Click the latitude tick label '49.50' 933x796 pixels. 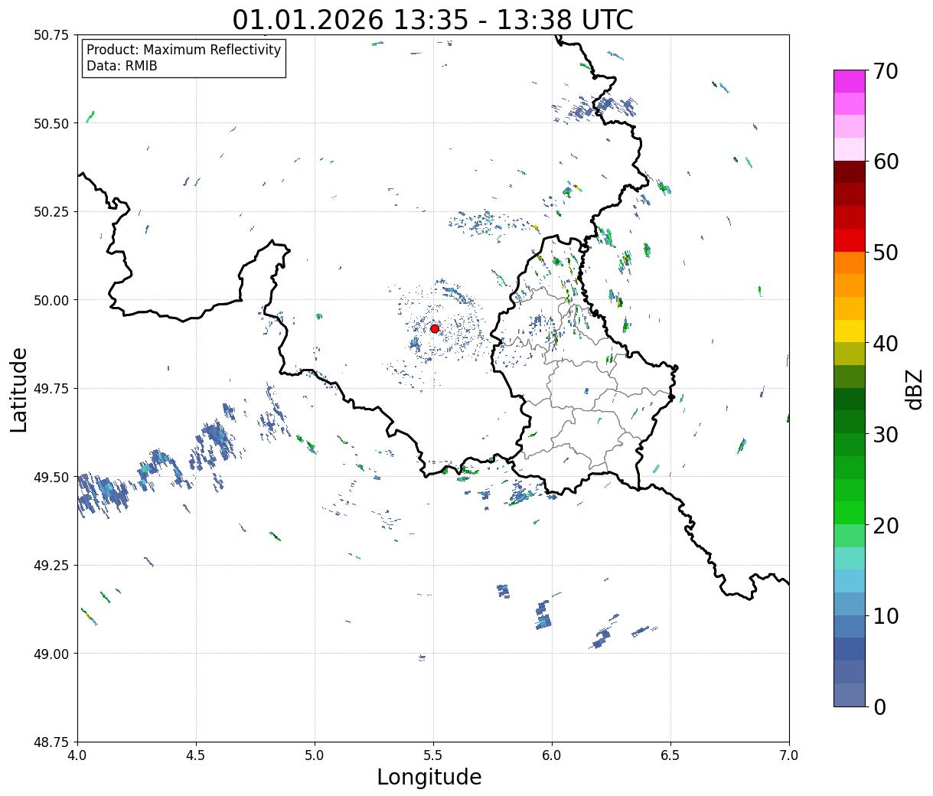[x=52, y=477]
